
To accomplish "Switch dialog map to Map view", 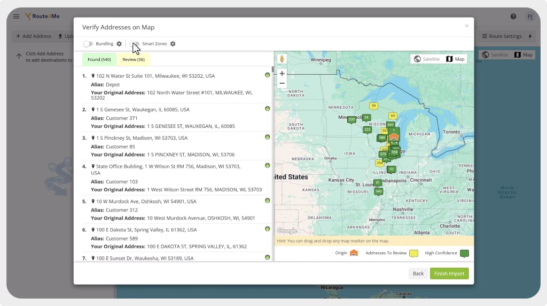I will [x=455, y=59].
